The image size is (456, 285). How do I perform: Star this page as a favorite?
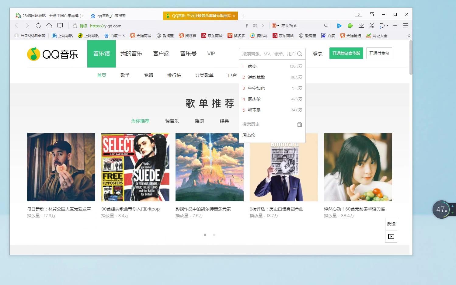75,26
